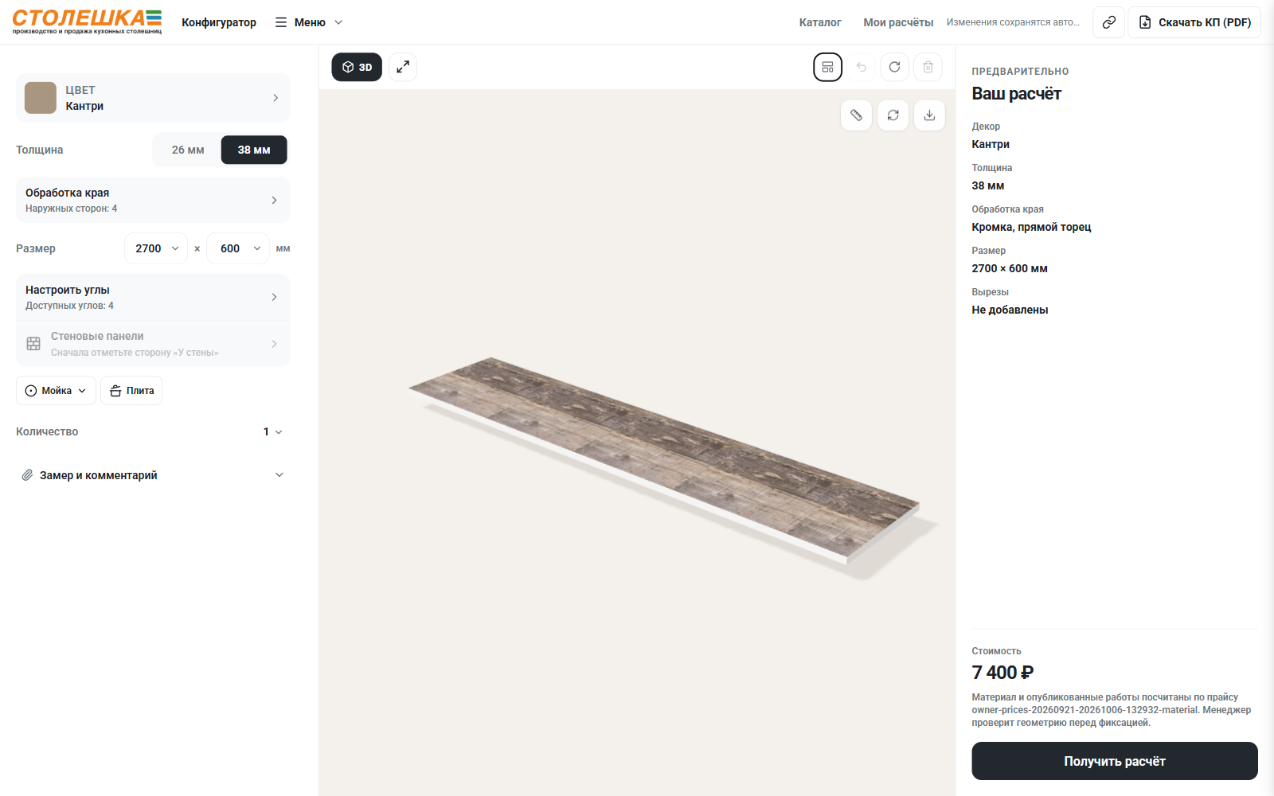Open Настроить углы settings

153,297
